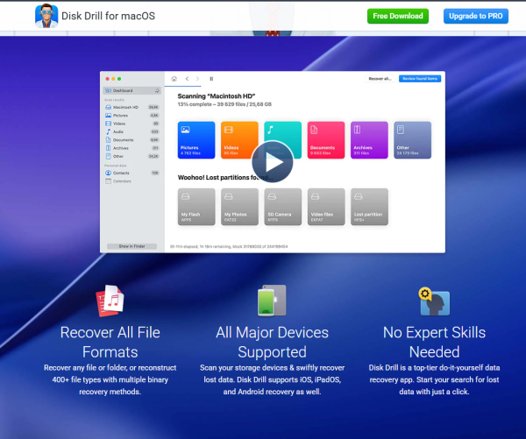Click the forward arrow in the app toolbar

click(197, 79)
